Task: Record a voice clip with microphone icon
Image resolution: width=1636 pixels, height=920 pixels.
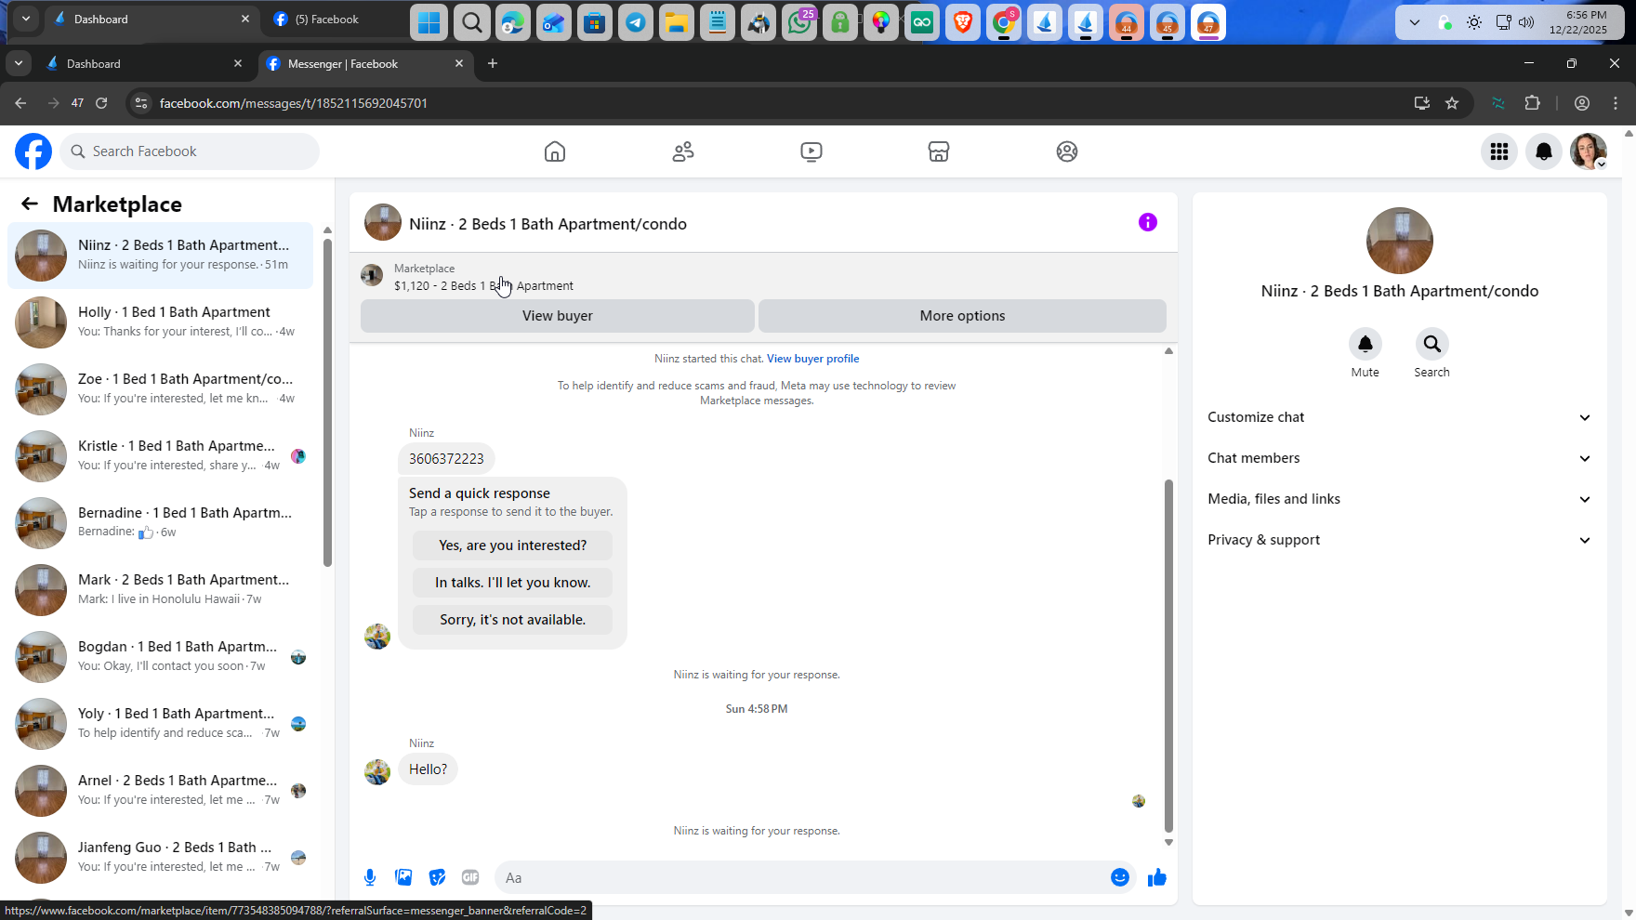Action: 370,877
